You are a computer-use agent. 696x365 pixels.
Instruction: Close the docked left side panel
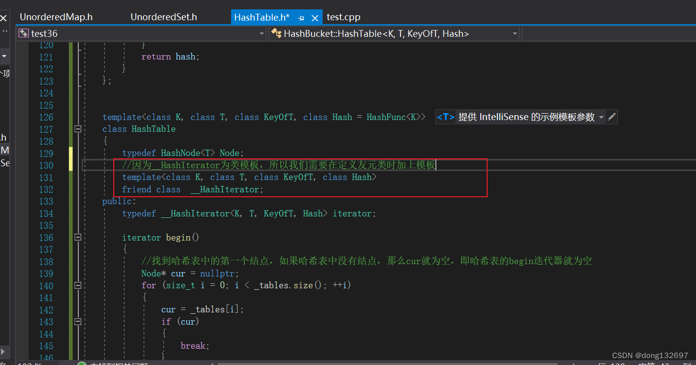click(x=3, y=19)
